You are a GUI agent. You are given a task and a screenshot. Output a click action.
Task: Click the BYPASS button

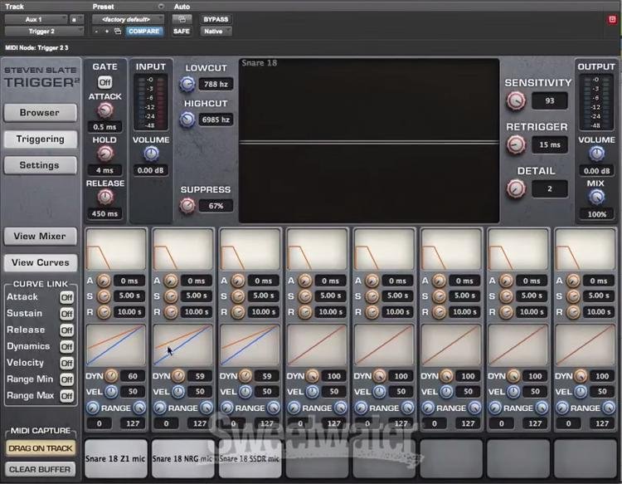(x=216, y=19)
